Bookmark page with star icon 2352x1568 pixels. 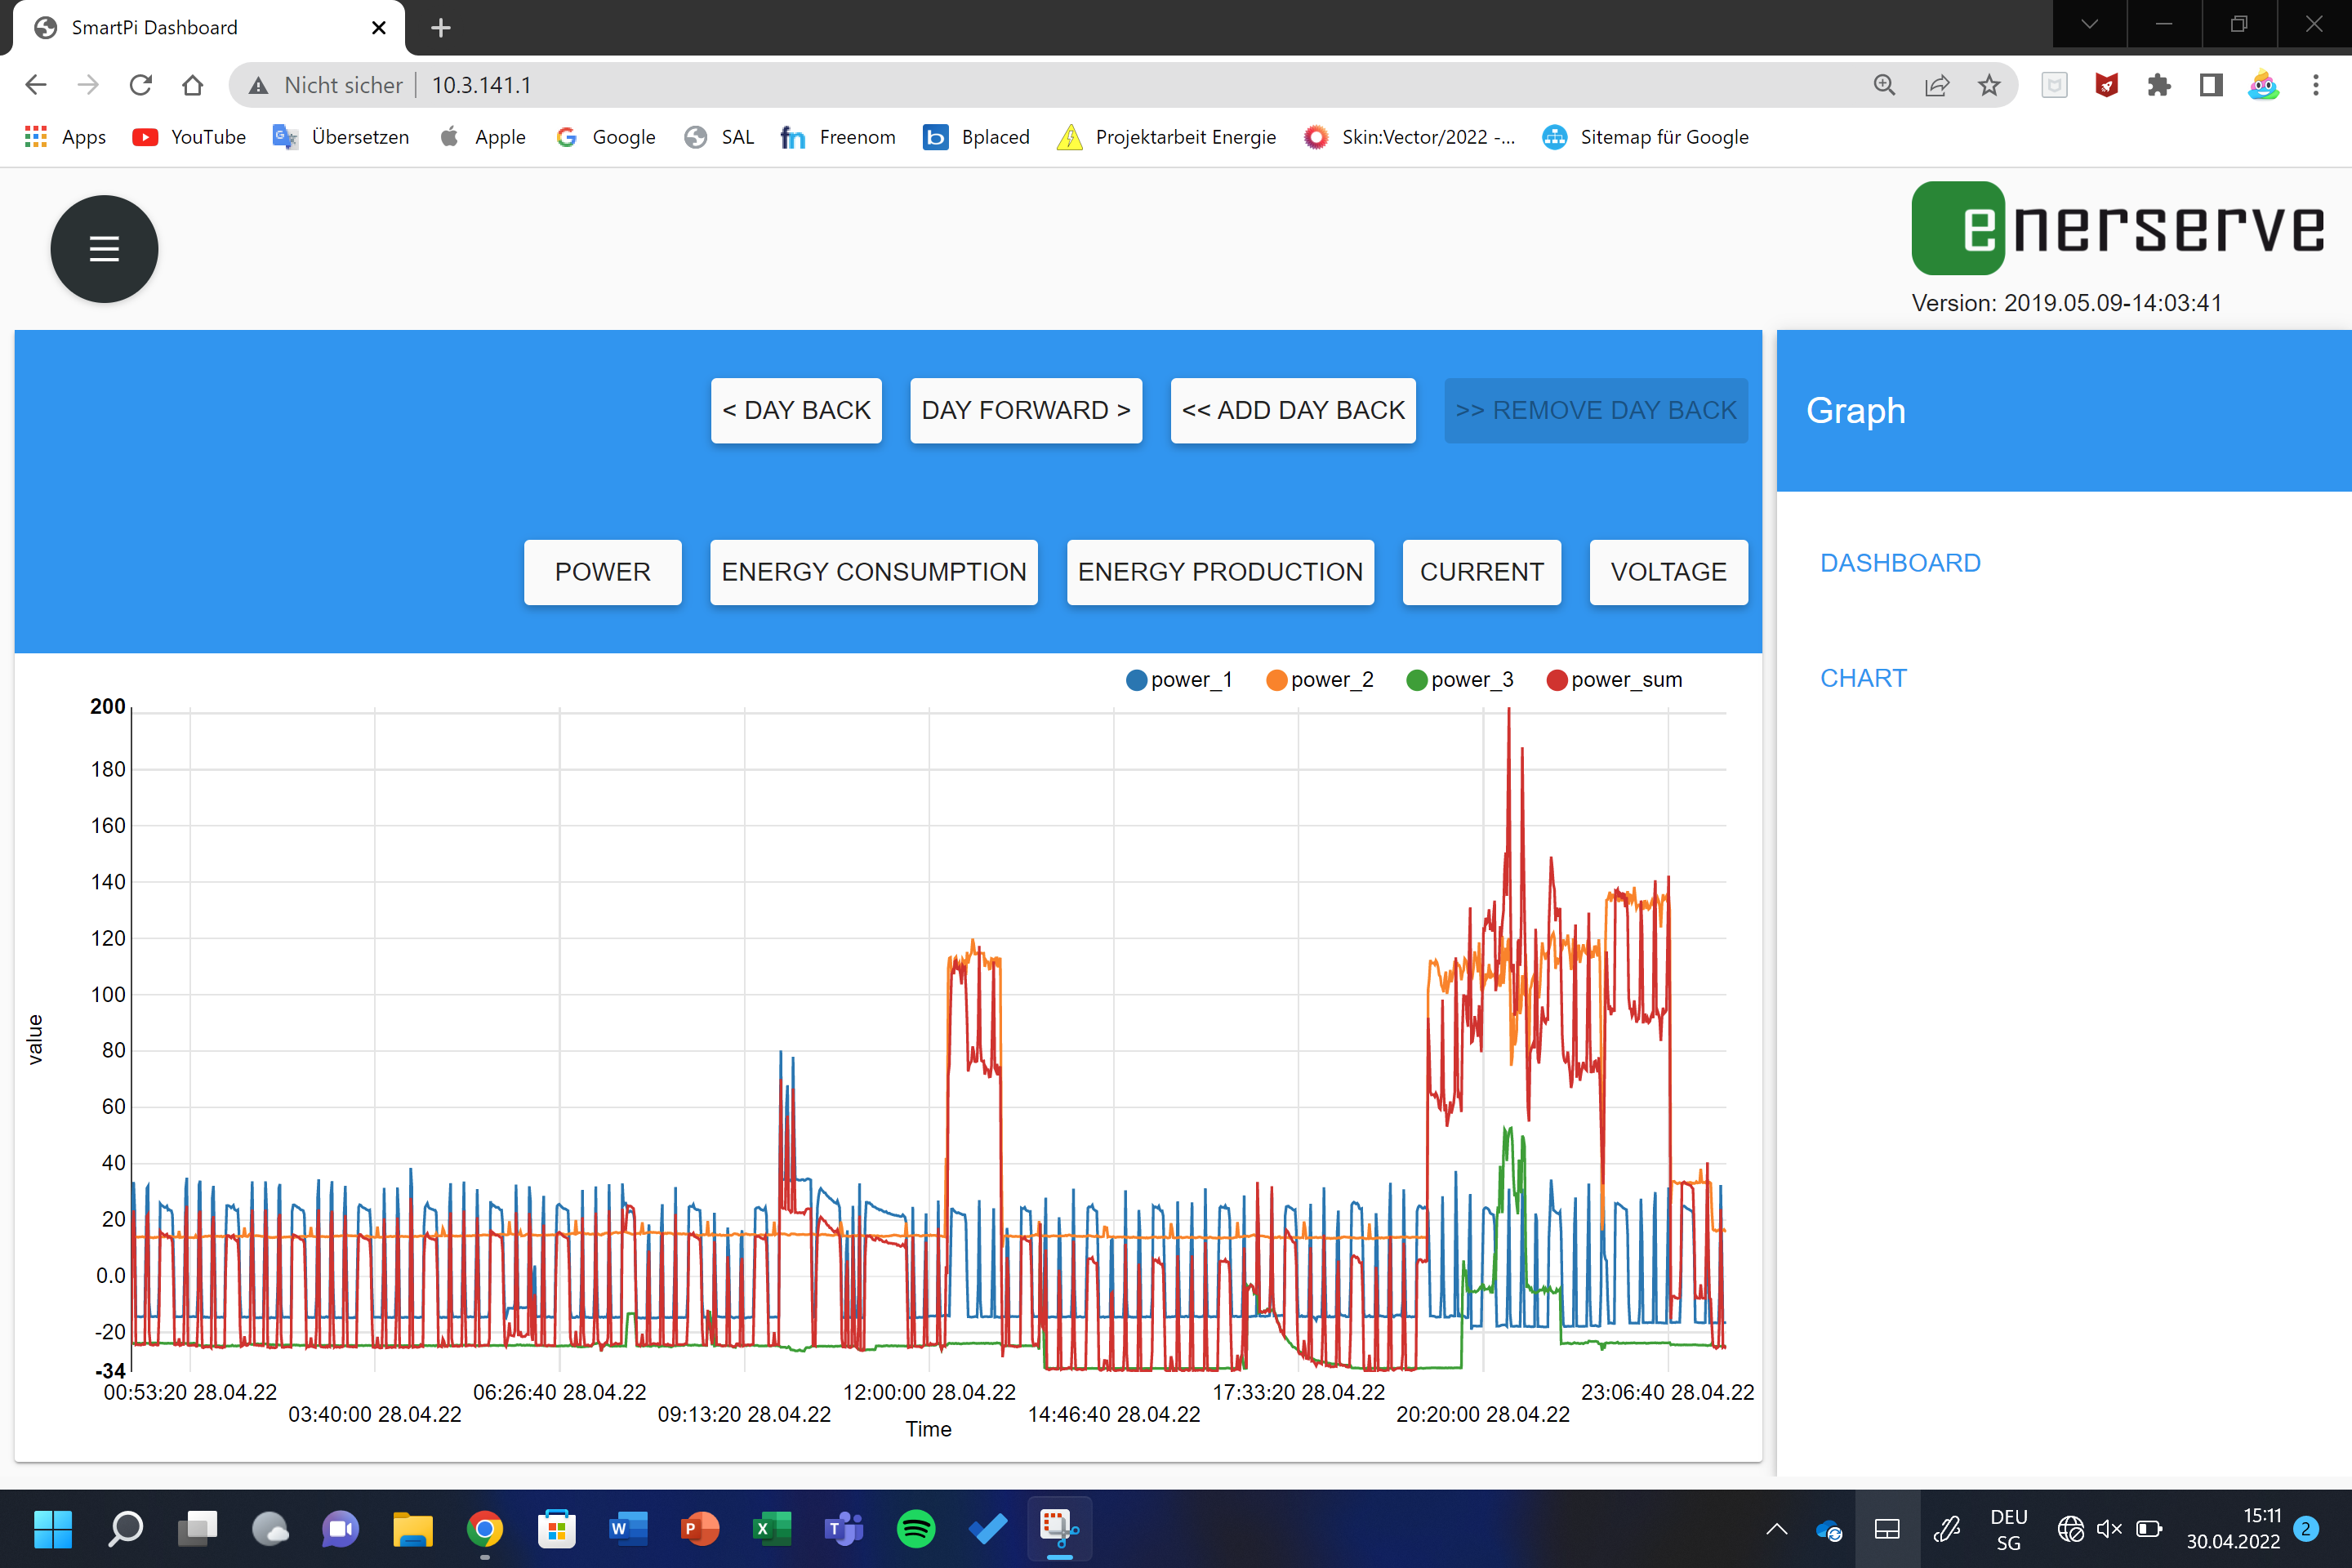coord(1988,85)
